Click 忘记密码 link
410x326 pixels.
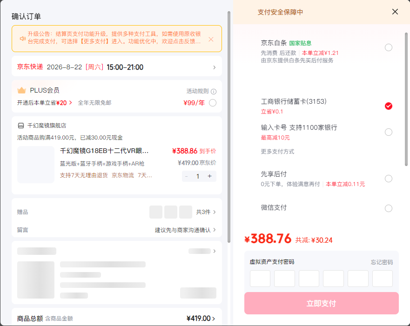382,262
